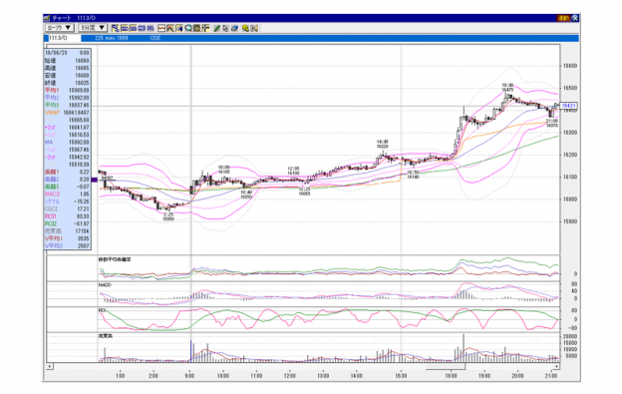Click the purple price marker left of chart
This screenshot has height=394, width=622.
coord(94,180)
